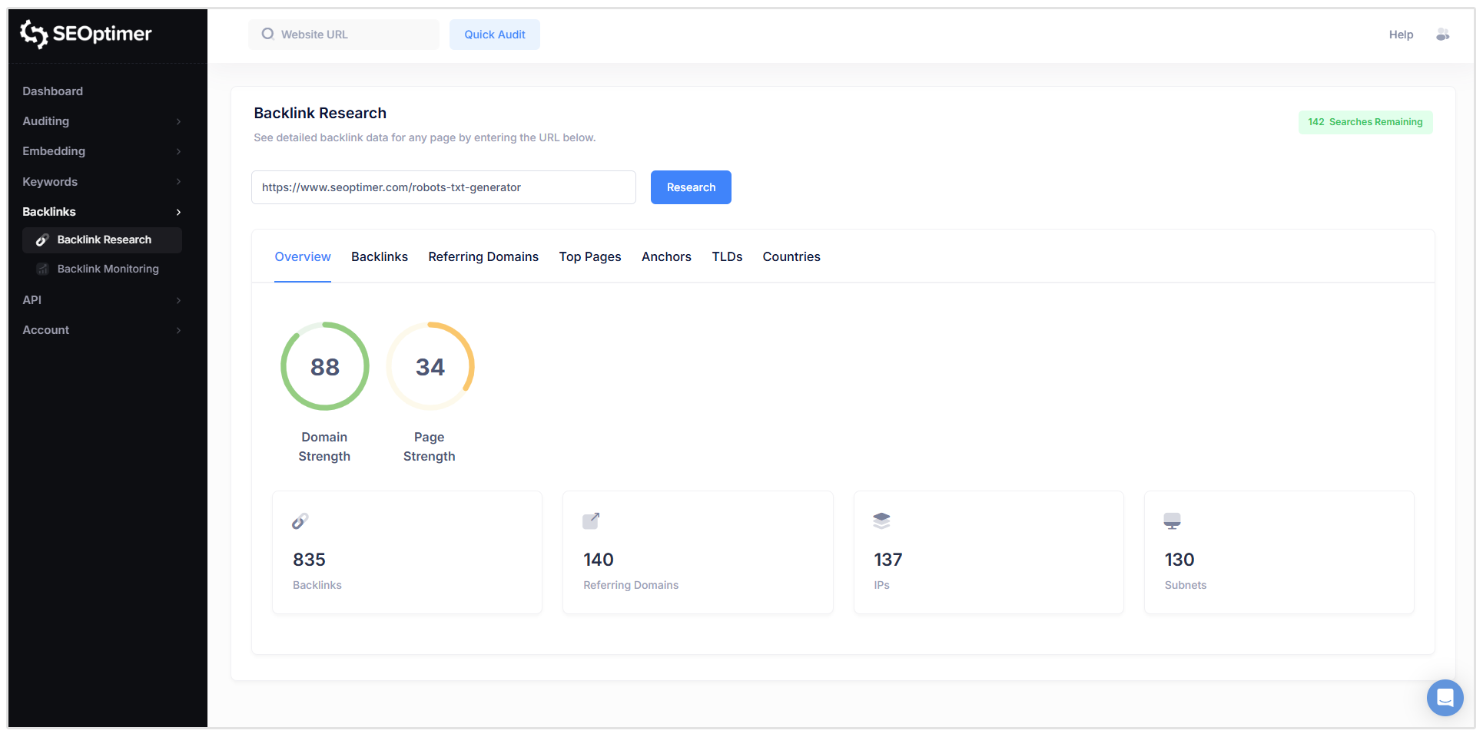Click the Research button
1483x737 pixels.
point(690,187)
